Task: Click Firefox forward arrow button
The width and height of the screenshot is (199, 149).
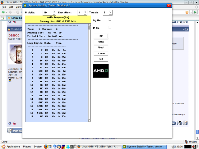Action: [x=10, y=12]
